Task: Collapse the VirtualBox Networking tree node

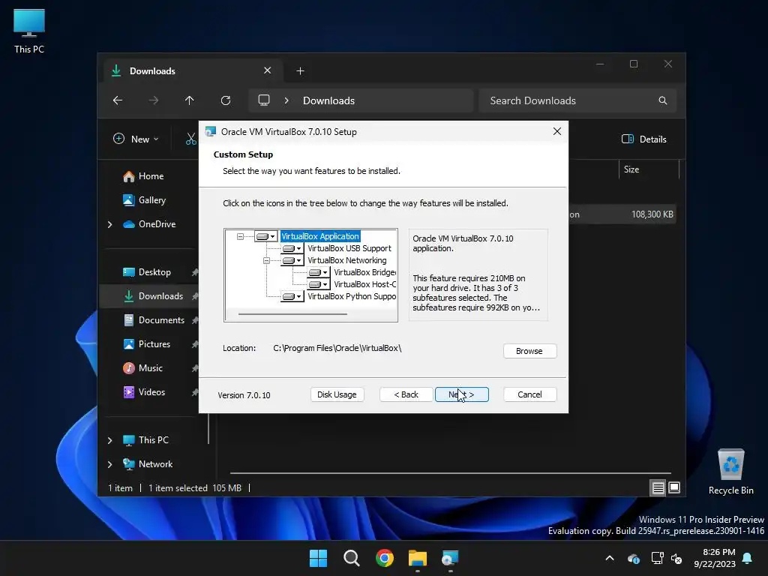Action: [266, 260]
